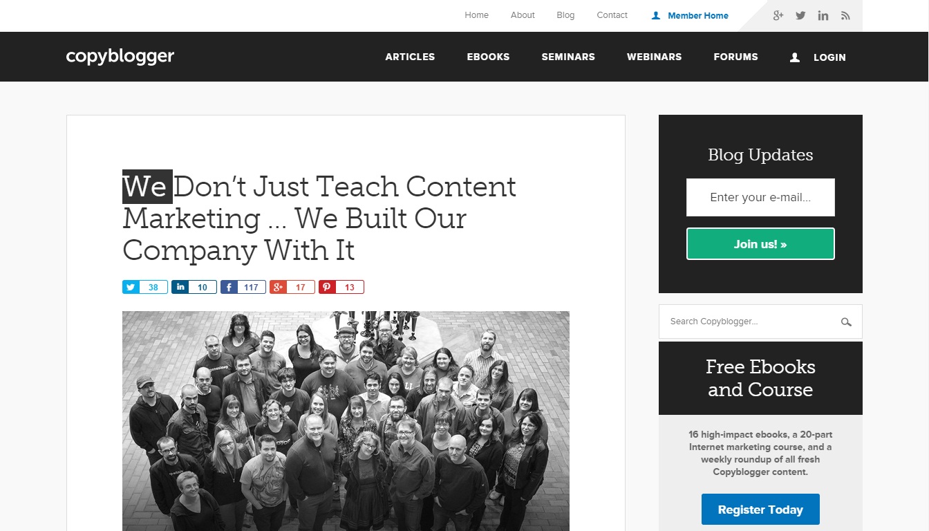Visit the Forums section
The height and width of the screenshot is (531, 929).
[x=735, y=57]
